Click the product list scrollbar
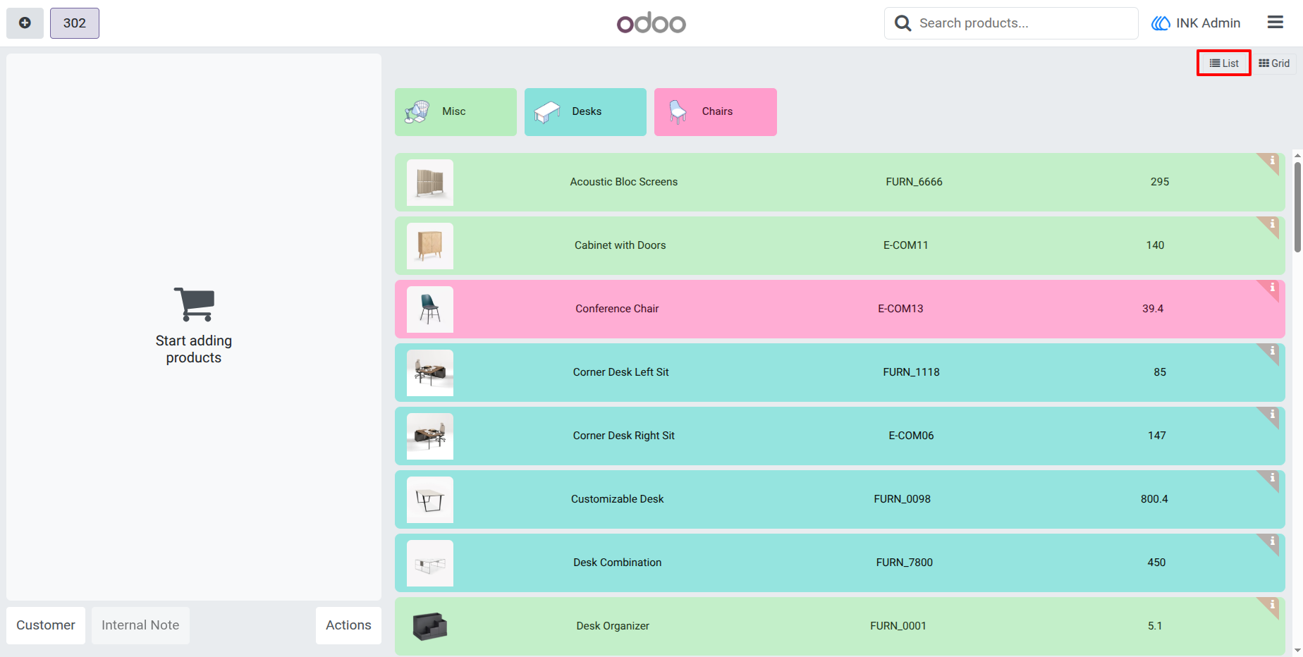The image size is (1303, 657). pos(1297,207)
